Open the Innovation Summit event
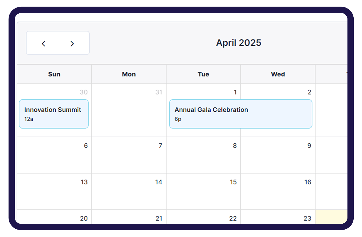 54,114
